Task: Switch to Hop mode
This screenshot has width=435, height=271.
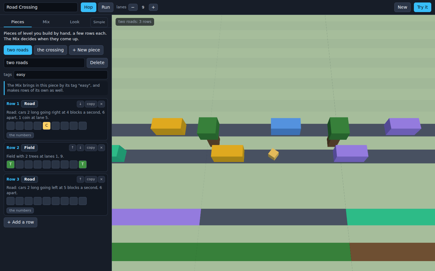Action: coord(89,7)
